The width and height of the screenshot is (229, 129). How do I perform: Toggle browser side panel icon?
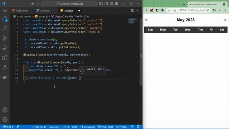(157, 10)
